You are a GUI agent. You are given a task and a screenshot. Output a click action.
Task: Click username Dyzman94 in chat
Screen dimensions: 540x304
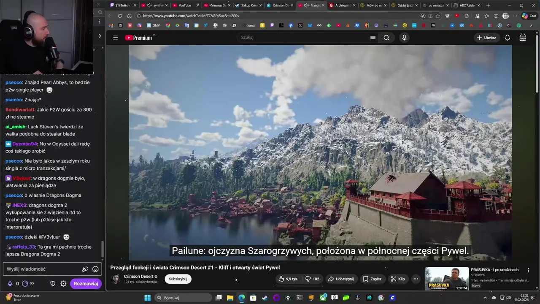point(25,144)
